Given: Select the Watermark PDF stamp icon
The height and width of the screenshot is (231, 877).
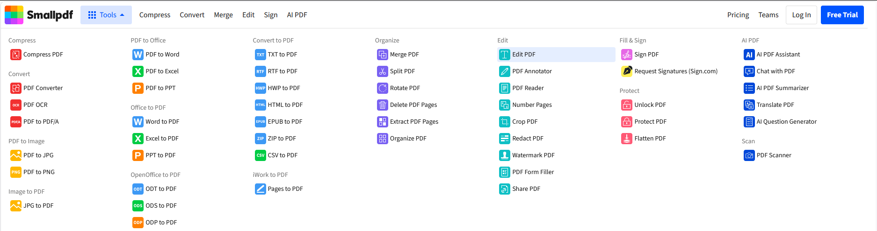Looking at the screenshot, I should point(505,155).
